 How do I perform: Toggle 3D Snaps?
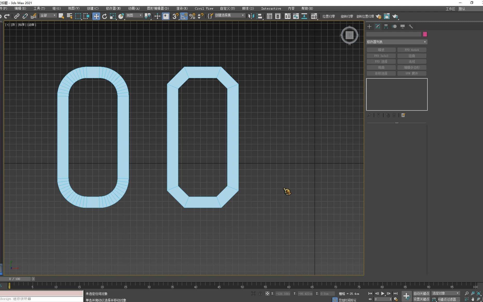coord(176,16)
